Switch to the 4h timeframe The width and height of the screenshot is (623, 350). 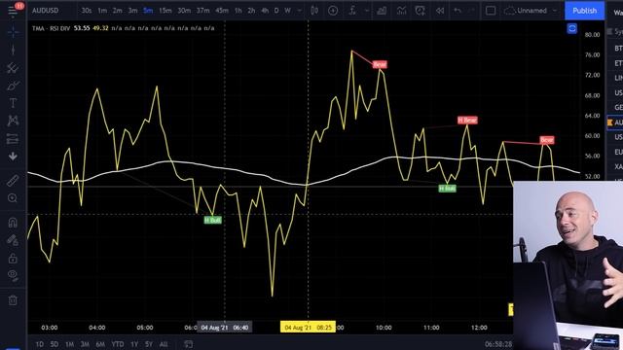265,11
